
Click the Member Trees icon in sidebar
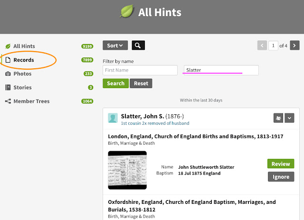[x=8, y=101]
